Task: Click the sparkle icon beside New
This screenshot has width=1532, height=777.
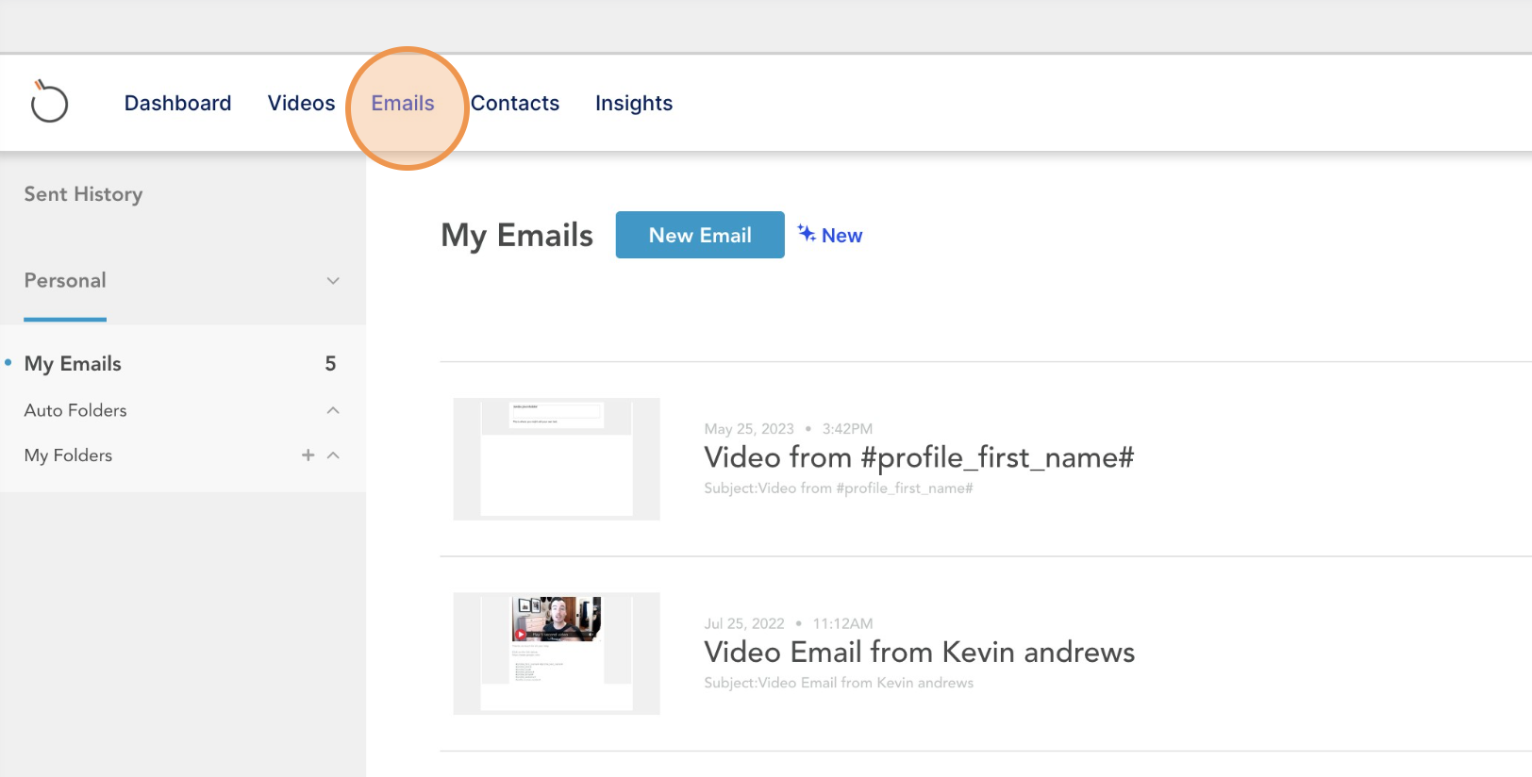Action: [x=807, y=233]
